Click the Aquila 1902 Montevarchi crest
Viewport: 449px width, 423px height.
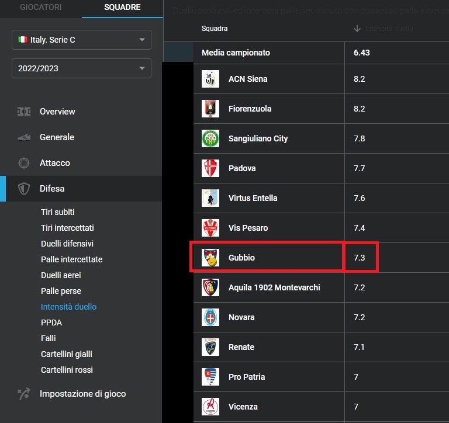(x=210, y=287)
